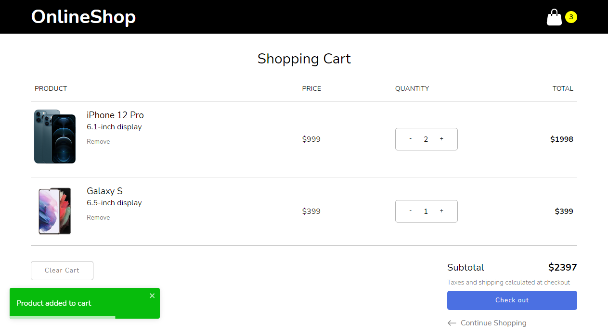Click the toast notification progress bar

tap(63, 317)
